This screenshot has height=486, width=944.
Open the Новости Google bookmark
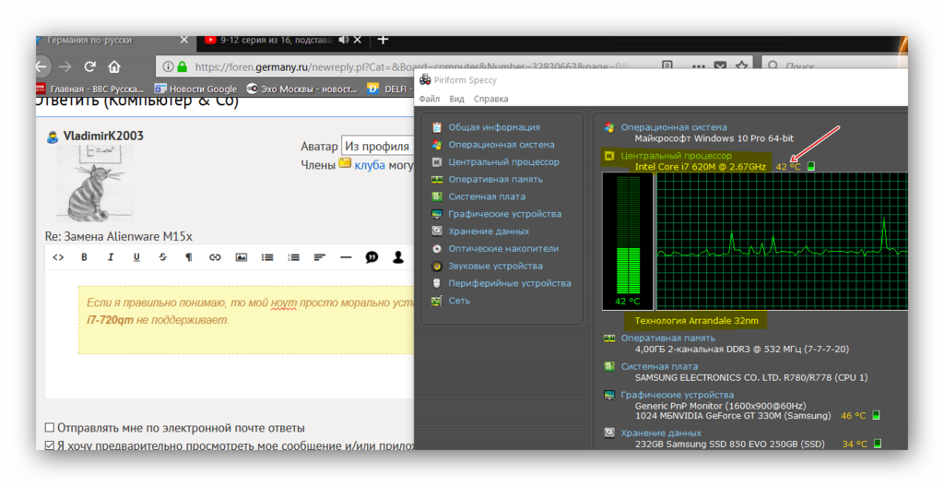tap(195, 89)
